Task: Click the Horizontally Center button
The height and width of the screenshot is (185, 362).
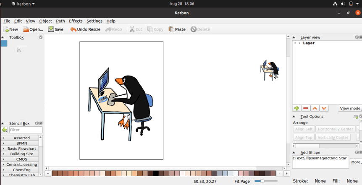Action: coord(335,129)
